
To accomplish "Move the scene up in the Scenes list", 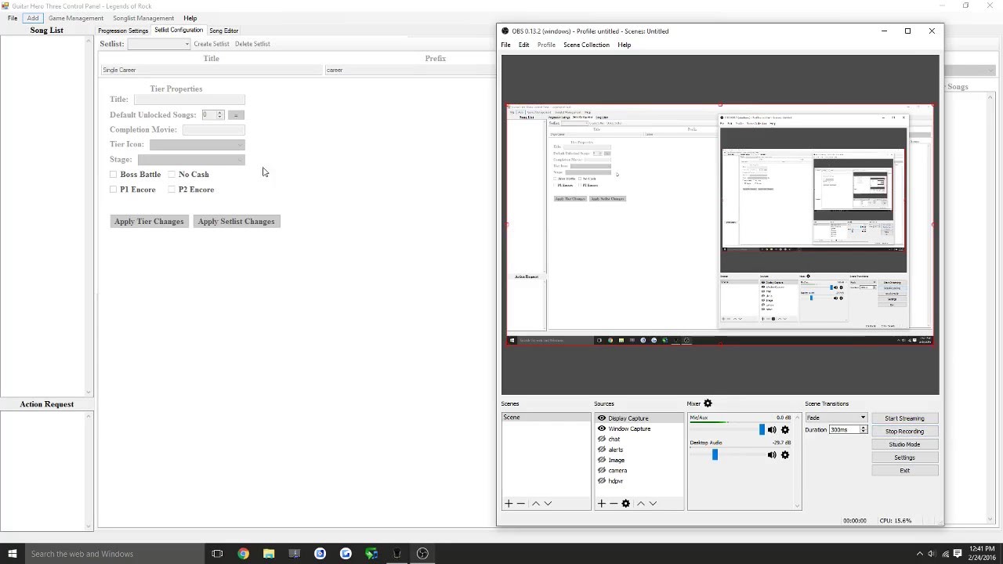I will click(536, 504).
